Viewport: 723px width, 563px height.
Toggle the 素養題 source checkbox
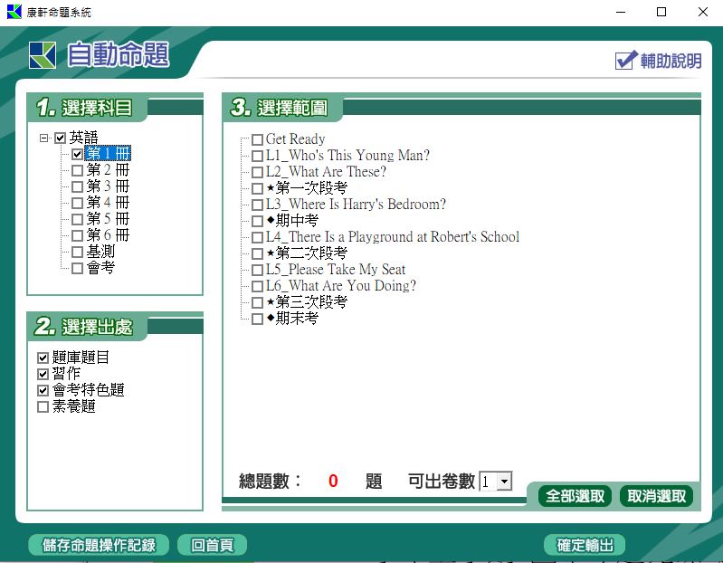(x=43, y=407)
